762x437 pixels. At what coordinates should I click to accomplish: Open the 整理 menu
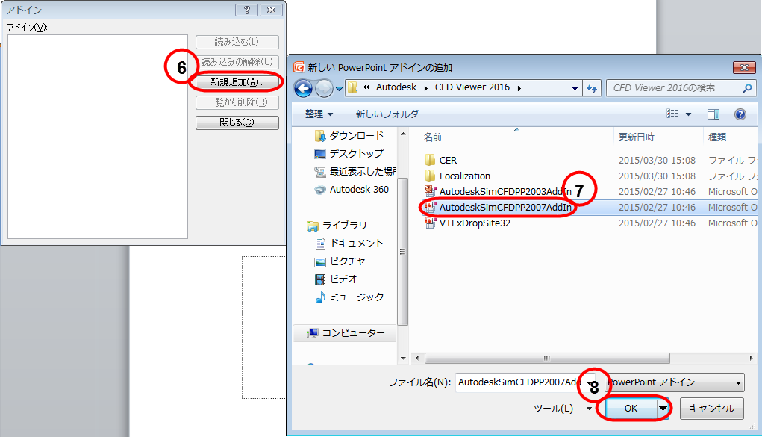pyautogui.click(x=319, y=114)
